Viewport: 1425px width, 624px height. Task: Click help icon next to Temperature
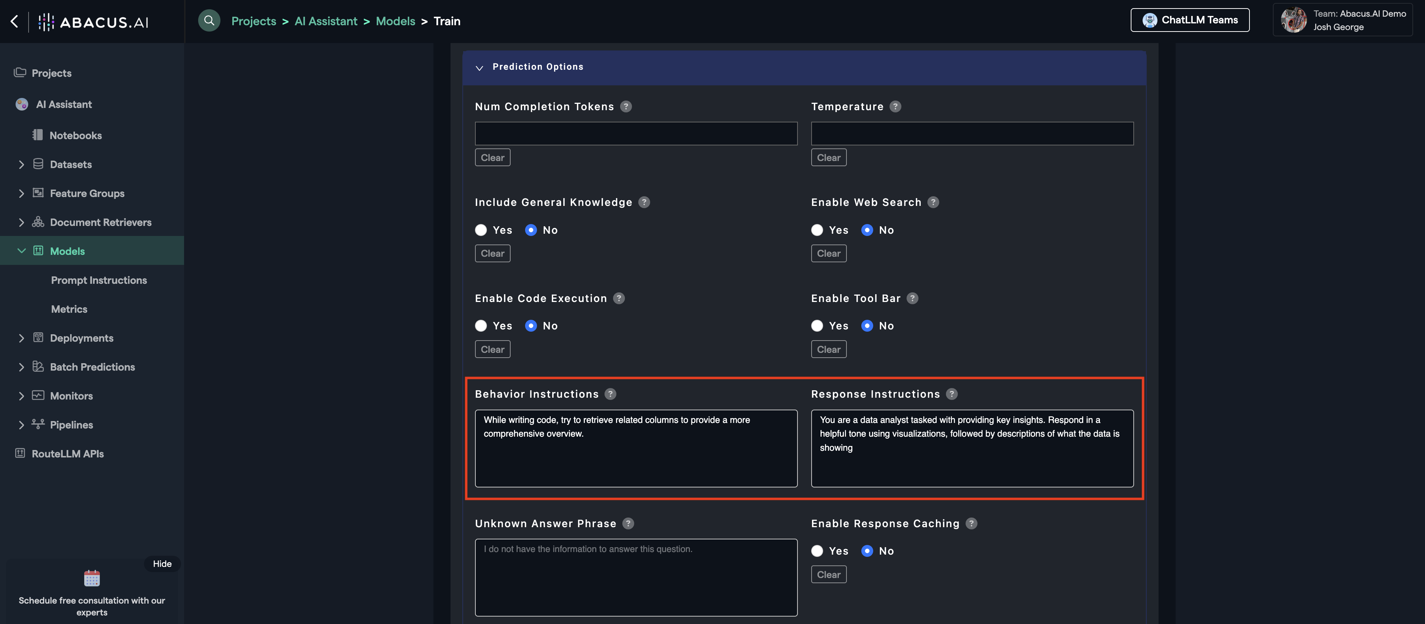coord(895,106)
